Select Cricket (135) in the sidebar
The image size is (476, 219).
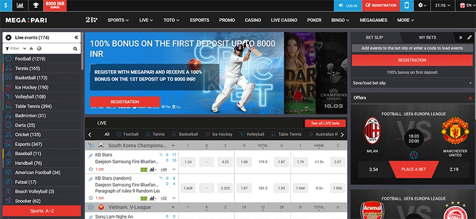coord(42,135)
